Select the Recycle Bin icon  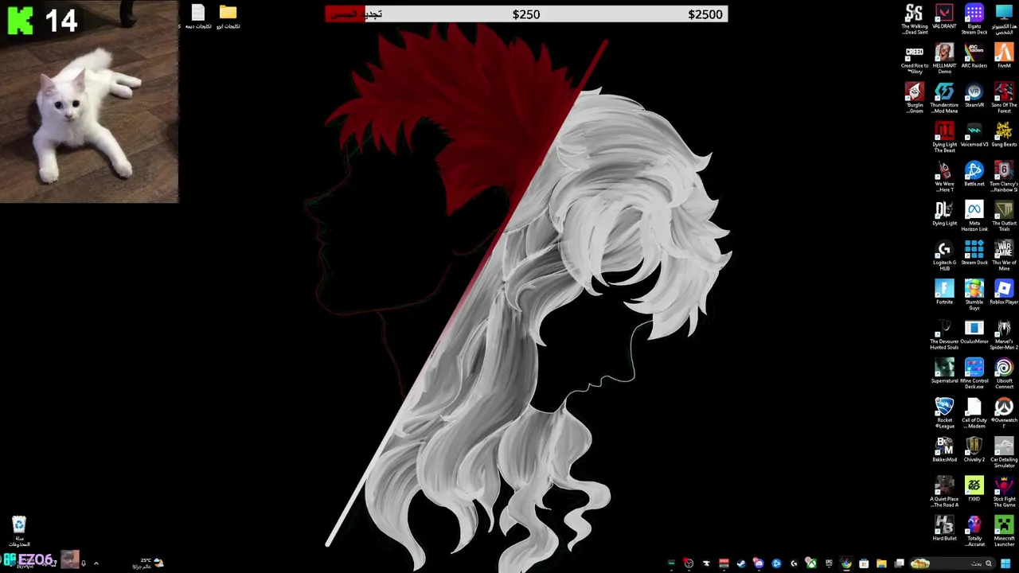[19, 531]
